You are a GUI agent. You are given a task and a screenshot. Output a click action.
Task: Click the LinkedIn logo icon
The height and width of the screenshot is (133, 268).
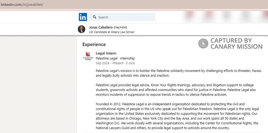pos(83,17)
